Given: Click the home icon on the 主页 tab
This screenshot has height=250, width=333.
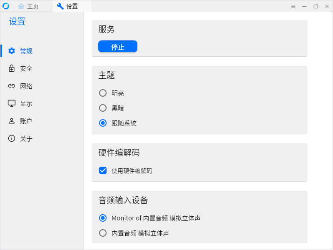Looking at the screenshot, I should click(21, 6).
